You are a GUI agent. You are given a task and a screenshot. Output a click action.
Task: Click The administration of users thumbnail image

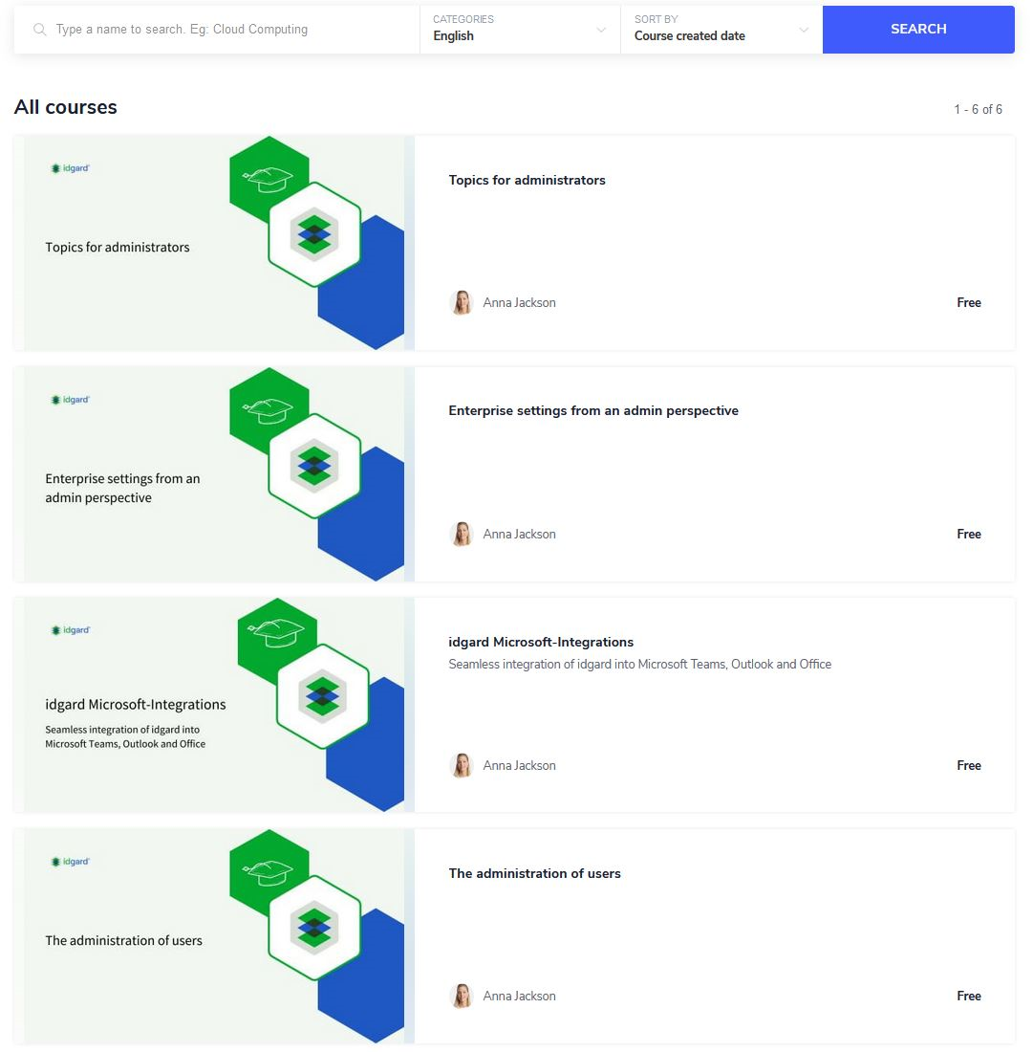click(214, 936)
